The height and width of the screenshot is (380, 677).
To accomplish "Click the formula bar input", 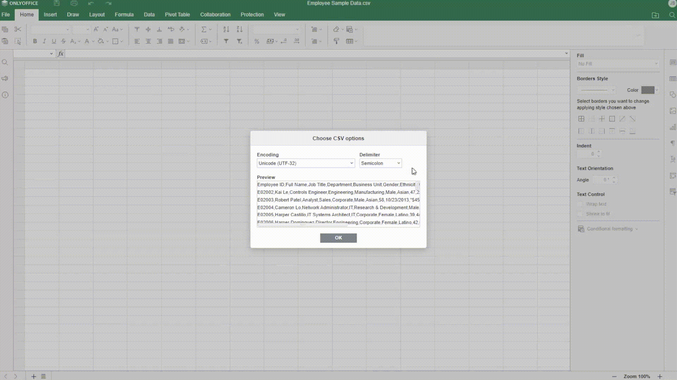I will [315, 53].
